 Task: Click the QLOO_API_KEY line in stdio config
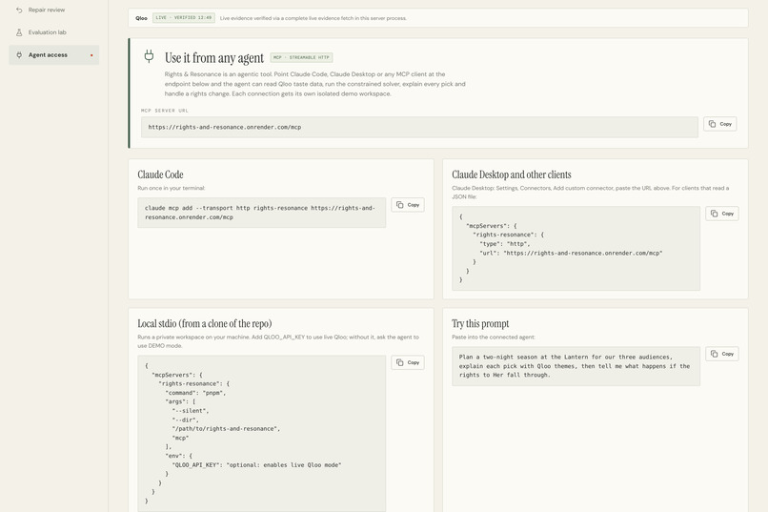256,465
